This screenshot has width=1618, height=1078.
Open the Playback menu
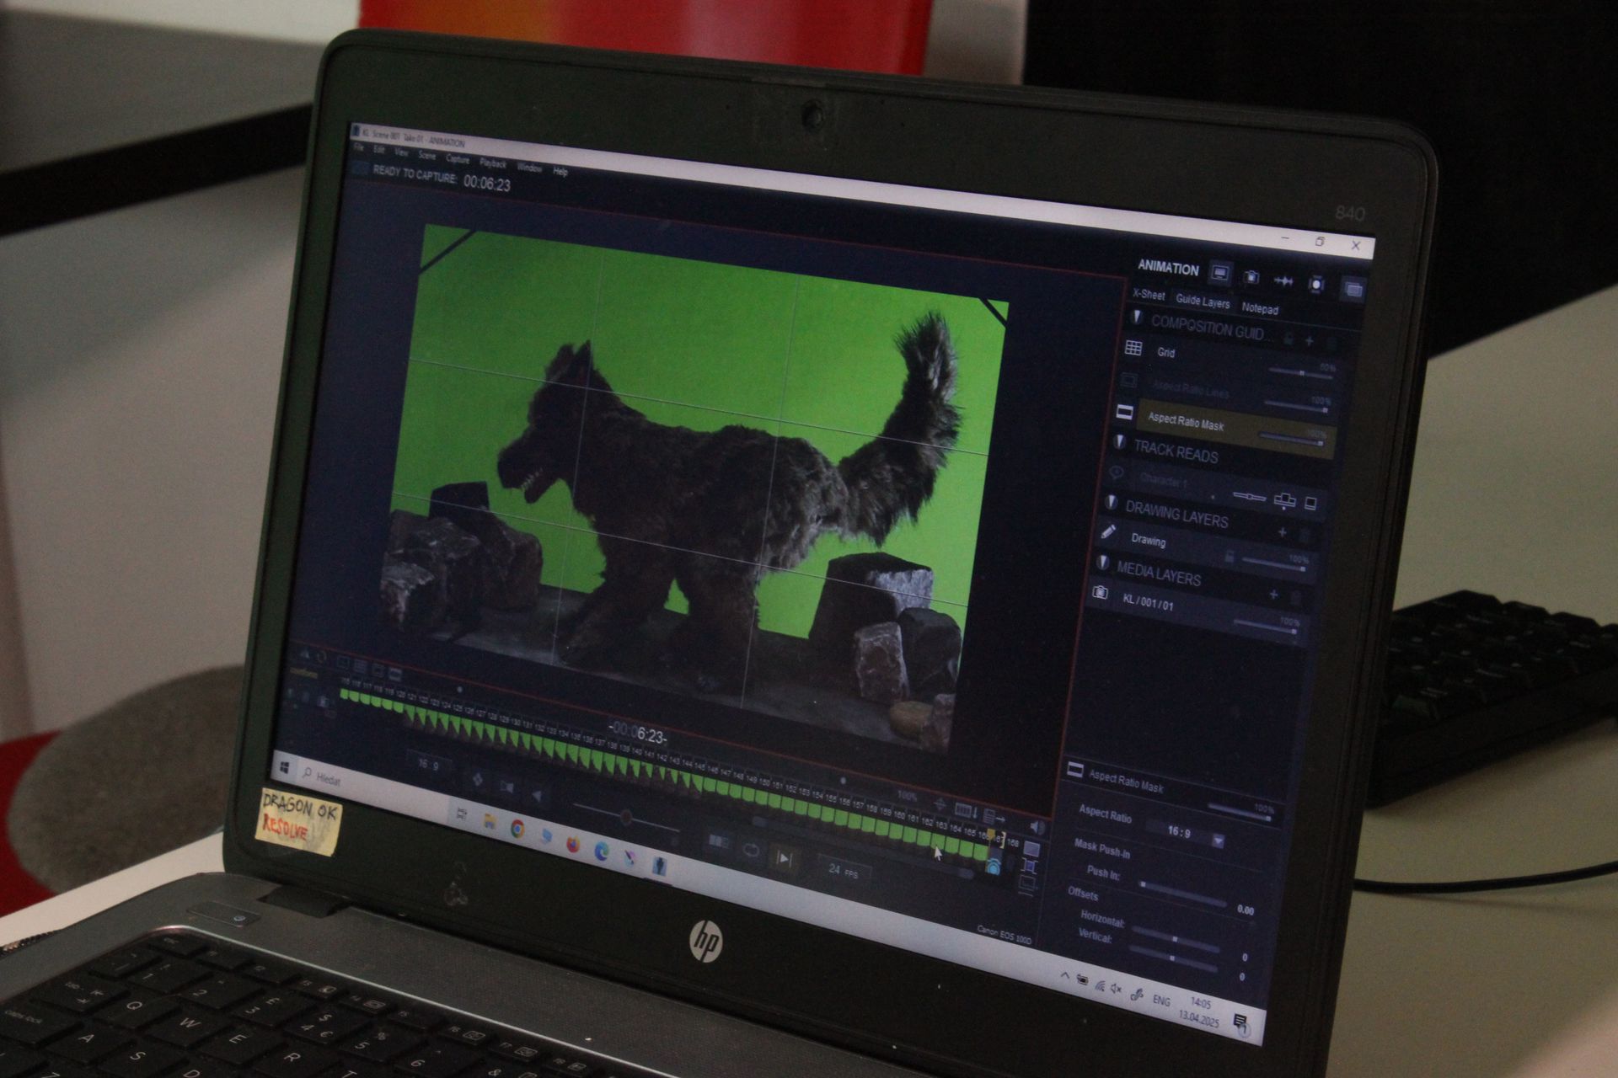(x=493, y=163)
